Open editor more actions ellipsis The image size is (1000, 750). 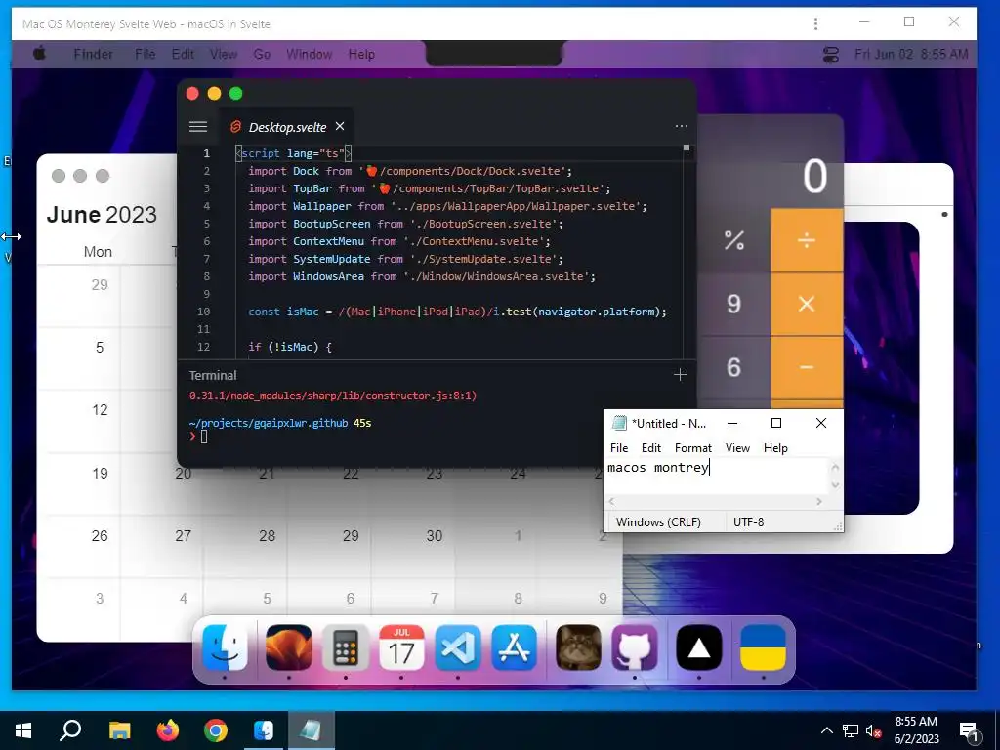click(x=681, y=126)
